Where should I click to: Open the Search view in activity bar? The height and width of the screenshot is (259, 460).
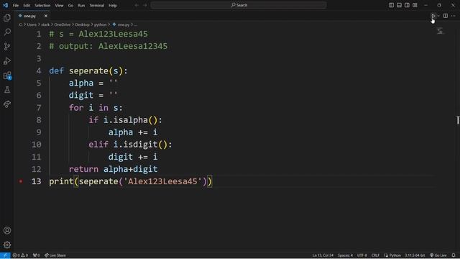point(7,32)
